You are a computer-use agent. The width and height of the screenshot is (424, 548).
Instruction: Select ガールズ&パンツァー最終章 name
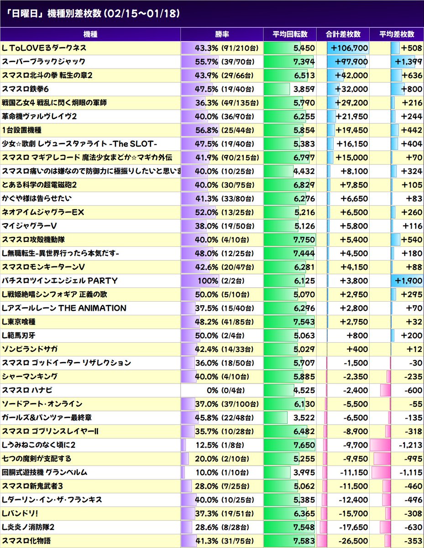pyautogui.click(x=47, y=417)
